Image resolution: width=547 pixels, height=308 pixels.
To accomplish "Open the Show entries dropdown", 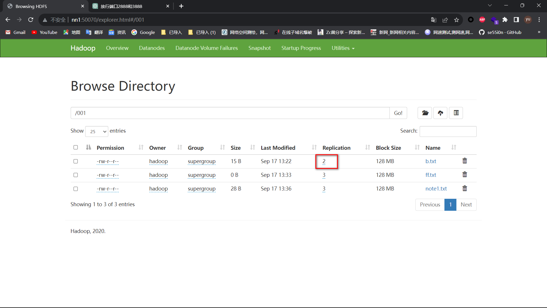I will click(97, 131).
